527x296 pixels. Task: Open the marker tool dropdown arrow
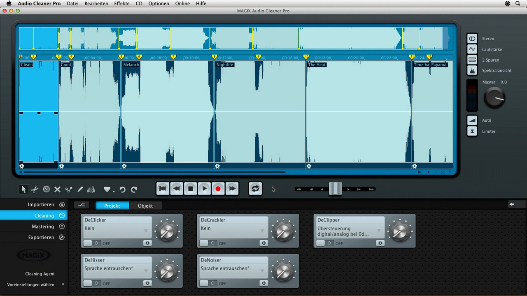114,191
